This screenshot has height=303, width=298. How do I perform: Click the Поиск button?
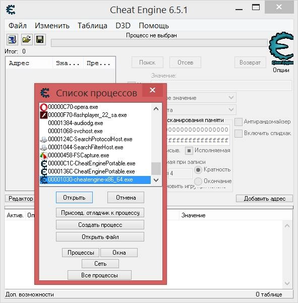pyautogui.click(x=147, y=63)
